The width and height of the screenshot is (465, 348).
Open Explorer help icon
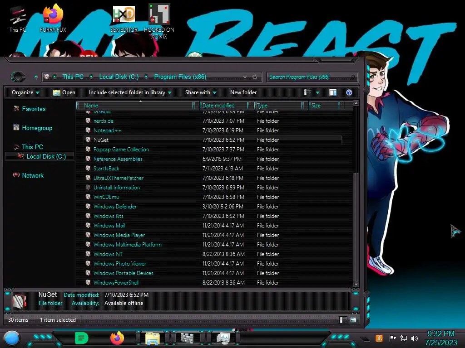point(349,92)
